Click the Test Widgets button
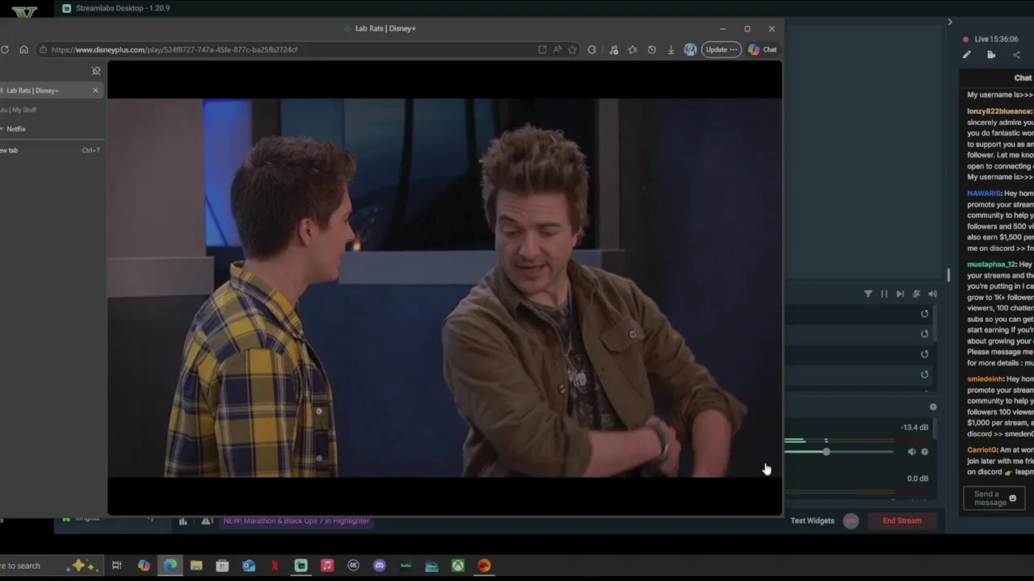 click(812, 520)
